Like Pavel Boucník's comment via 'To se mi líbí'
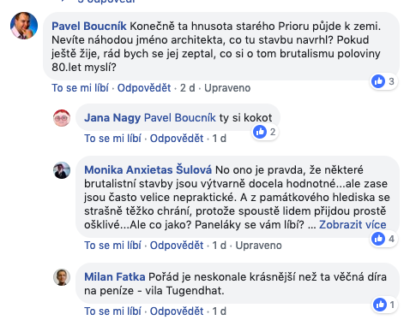Screen dimensions: 416x326 point(80,88)
